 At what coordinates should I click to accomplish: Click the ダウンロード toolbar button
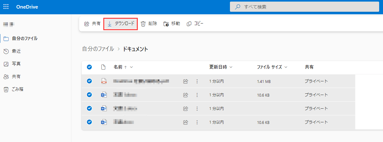coord(121,24)
